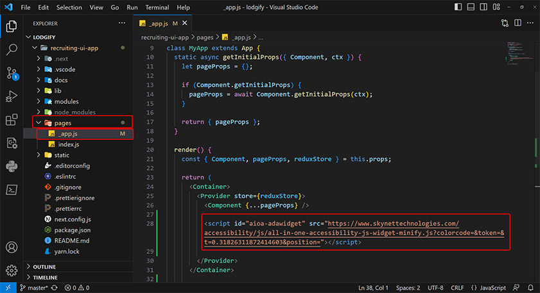Open the Edit menu

pos(43,7)
